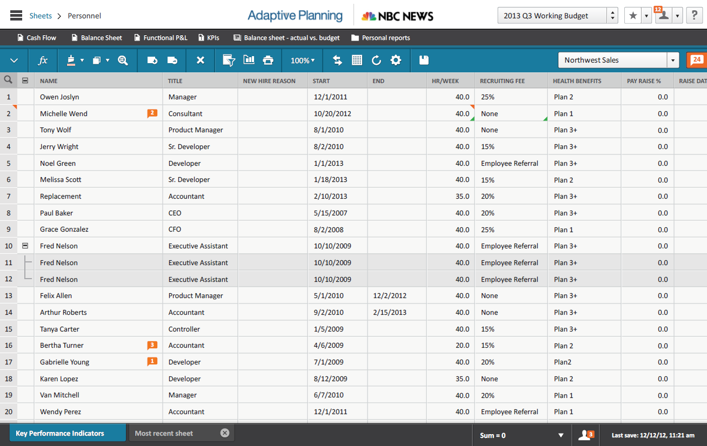This screenshot has height=446, width=707.
Task: Apply a filter using the filter icon
Action: tap(229, 60)
